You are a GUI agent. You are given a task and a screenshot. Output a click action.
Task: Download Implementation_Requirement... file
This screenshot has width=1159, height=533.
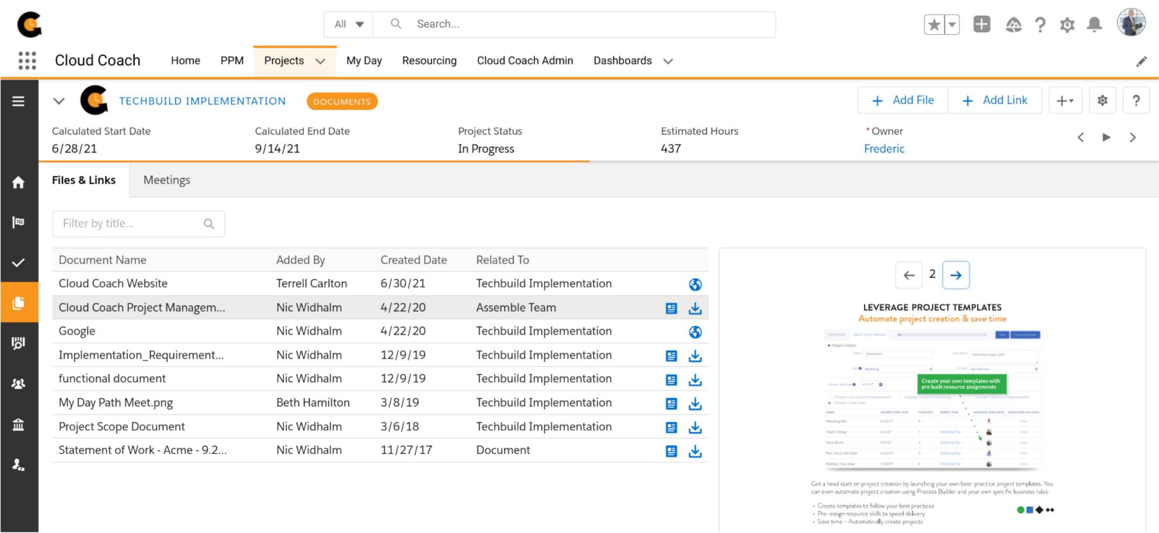pos(695,356)
